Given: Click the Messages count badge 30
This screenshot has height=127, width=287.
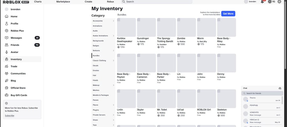Looking at the screenshot, I should coord(37,38).
